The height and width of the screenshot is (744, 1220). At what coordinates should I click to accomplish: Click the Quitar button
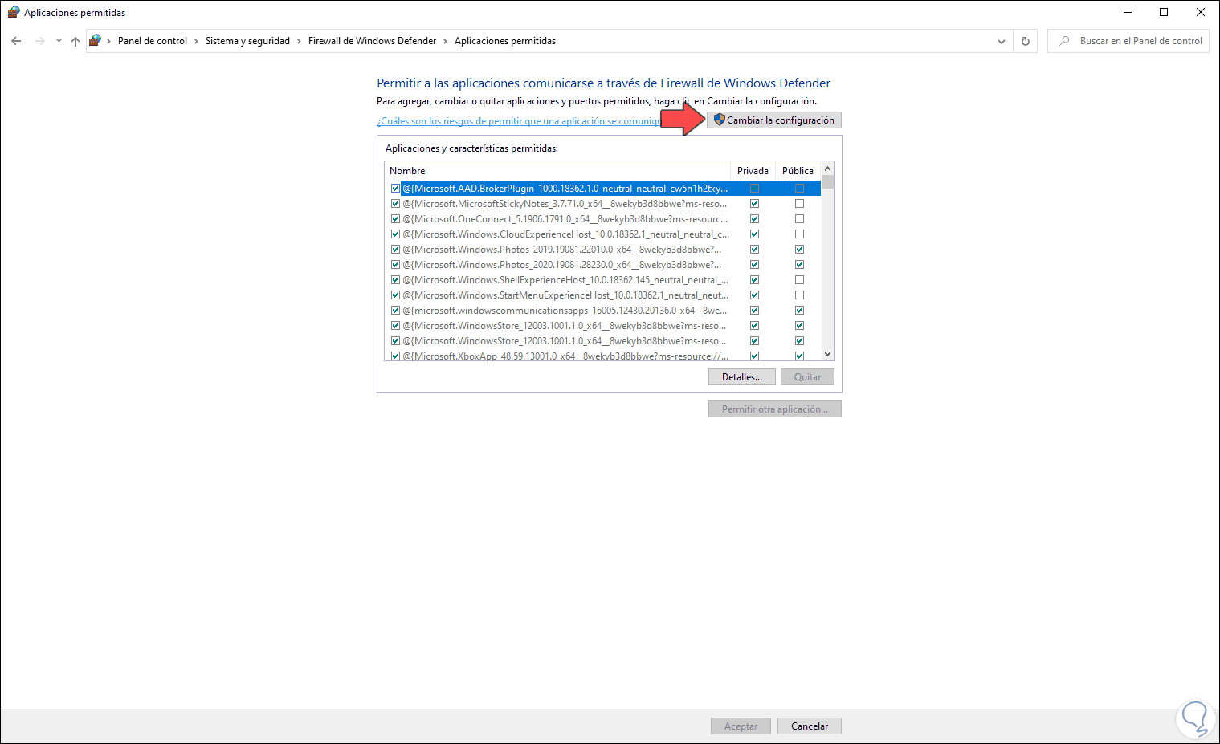808,377
